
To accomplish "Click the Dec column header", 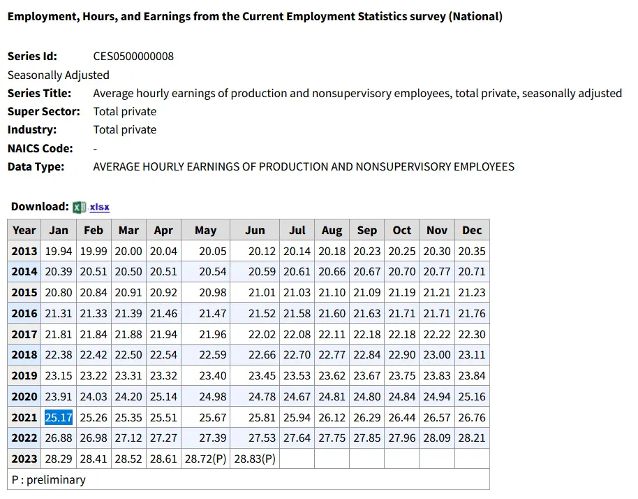I will [472, 230].
